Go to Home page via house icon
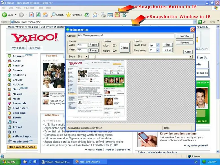 tap(45, 15)
